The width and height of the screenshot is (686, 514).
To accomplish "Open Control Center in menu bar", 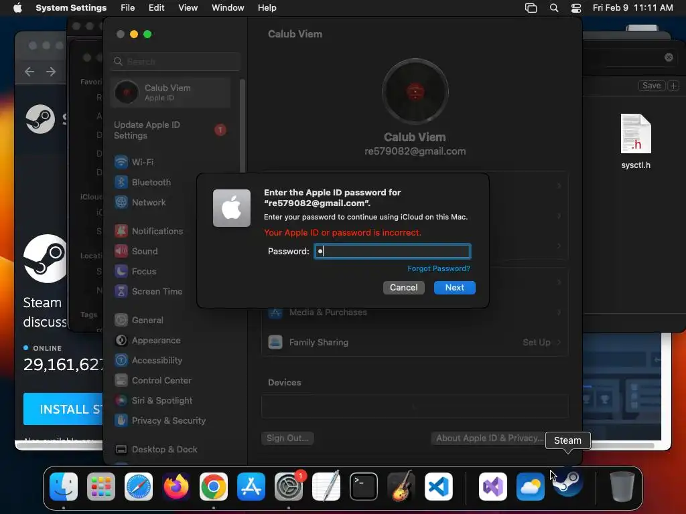I will click(x=576, y=8).
